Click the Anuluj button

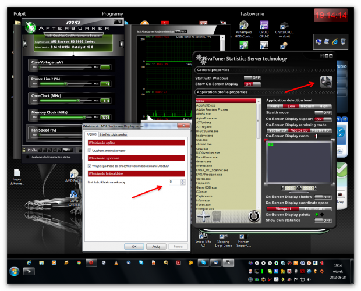click(x=155, y=246)
